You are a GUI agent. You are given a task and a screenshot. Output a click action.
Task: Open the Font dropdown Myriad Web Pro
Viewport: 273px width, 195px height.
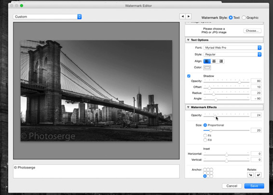pos(232,48)
